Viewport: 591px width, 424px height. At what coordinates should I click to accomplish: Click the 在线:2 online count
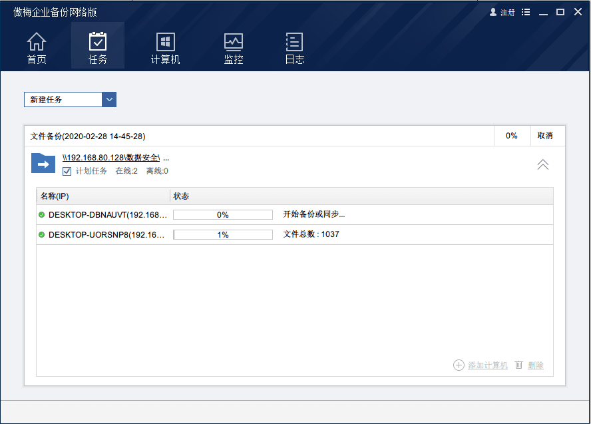click(x=126, y=171)
